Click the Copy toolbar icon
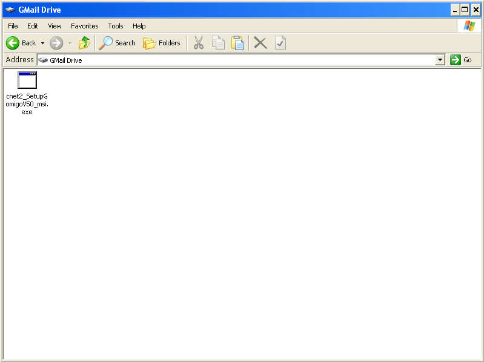Image resolution: width=484 pixels, height=362 pixels. click(218, 43)
